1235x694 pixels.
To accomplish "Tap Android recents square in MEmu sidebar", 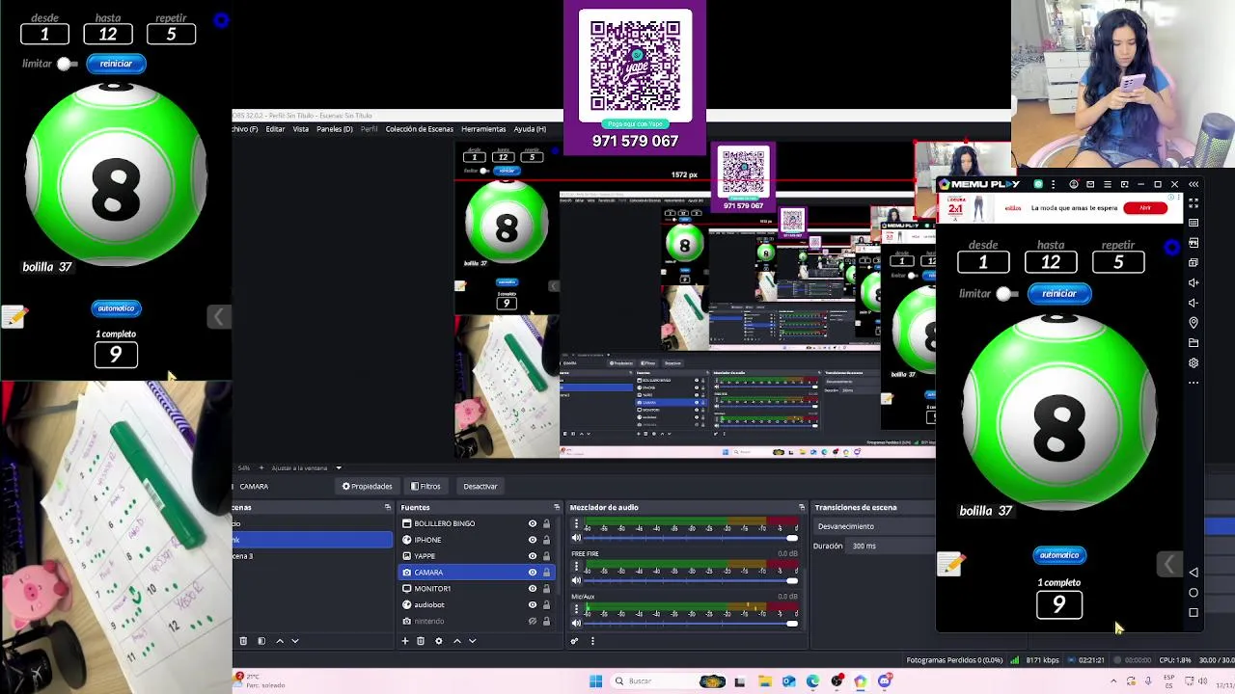I will click(x=1194, y=612).
